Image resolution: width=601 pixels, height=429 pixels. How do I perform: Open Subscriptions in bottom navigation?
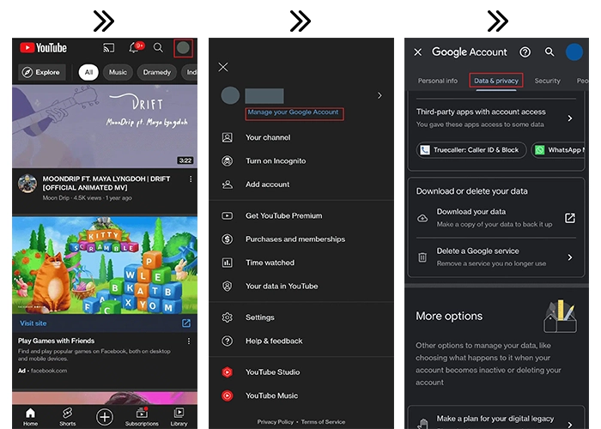point(142,416)
